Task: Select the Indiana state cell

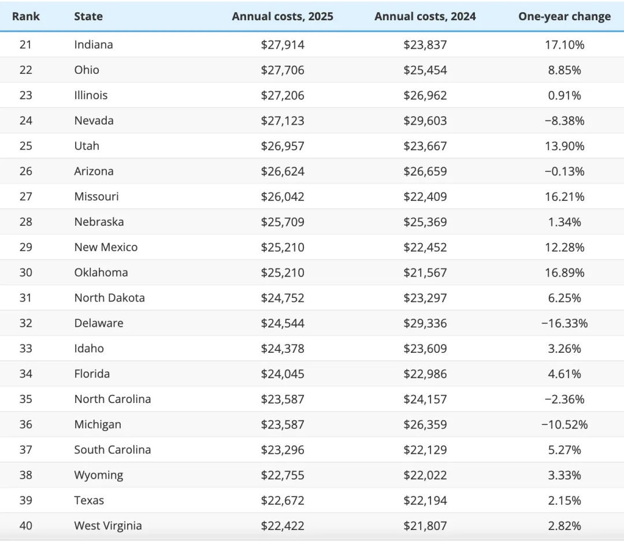Action: 94,44
